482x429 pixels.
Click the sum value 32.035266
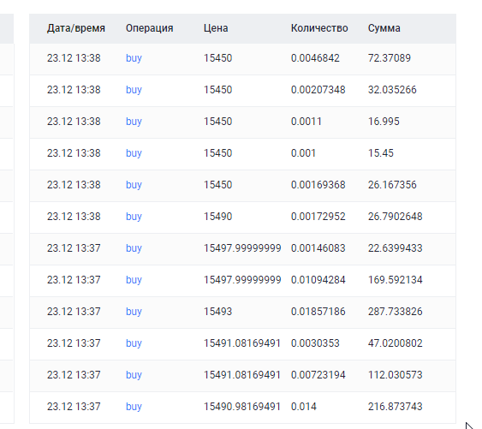tap(392, 90)
